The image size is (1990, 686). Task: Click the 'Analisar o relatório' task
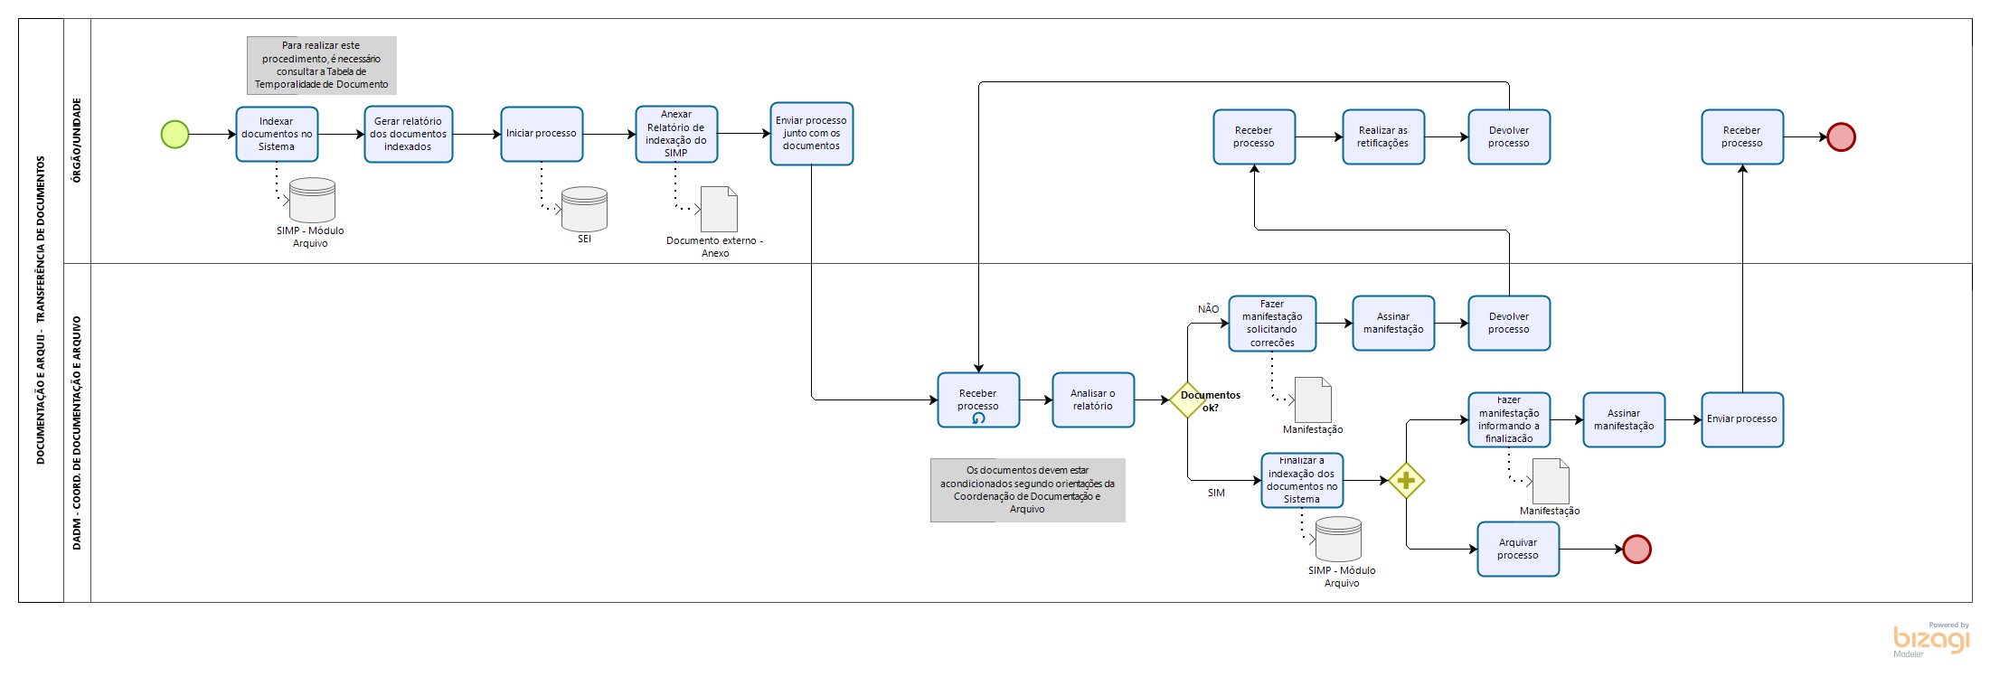pyautogui.click(x=1093, y=400)
